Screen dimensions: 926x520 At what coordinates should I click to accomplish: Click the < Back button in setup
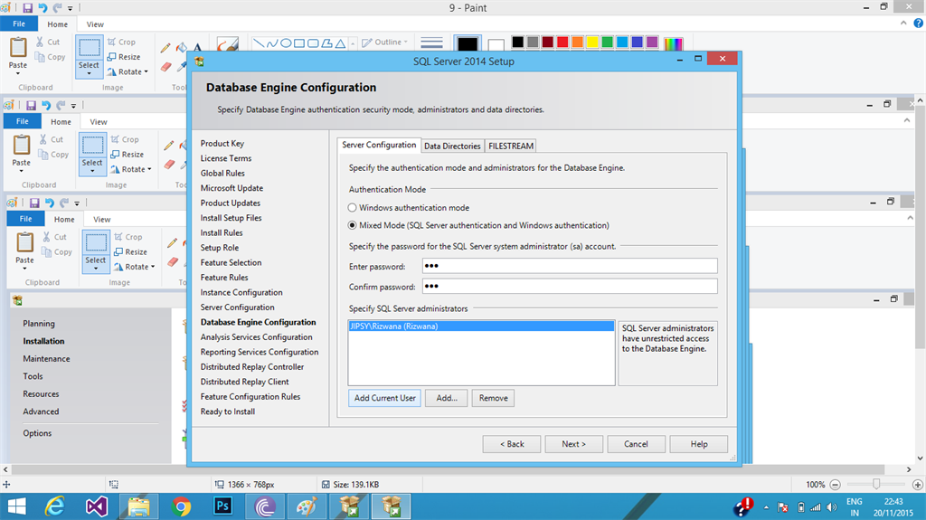pyautogui.click(x=512, y=444)
